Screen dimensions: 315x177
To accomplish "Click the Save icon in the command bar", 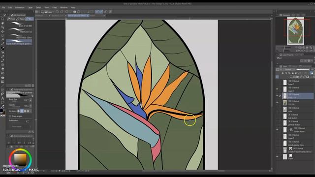I will [x=50, y=12].
